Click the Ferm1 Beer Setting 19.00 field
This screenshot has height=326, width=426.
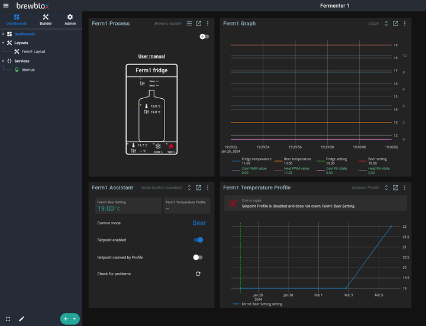[128, 206]
